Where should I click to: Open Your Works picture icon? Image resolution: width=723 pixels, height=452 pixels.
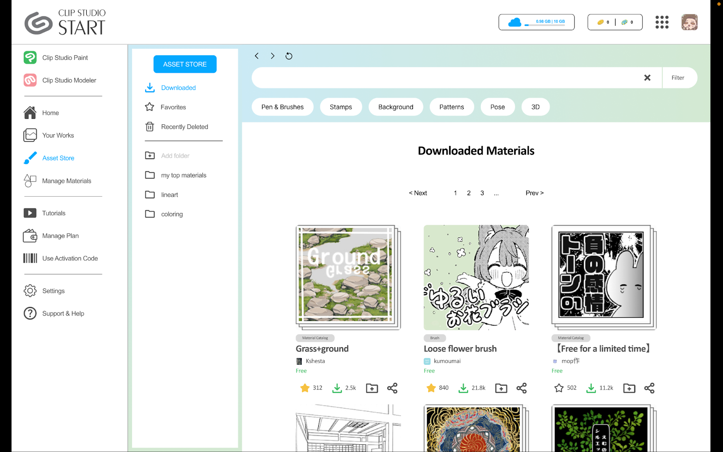pos(30,135)
